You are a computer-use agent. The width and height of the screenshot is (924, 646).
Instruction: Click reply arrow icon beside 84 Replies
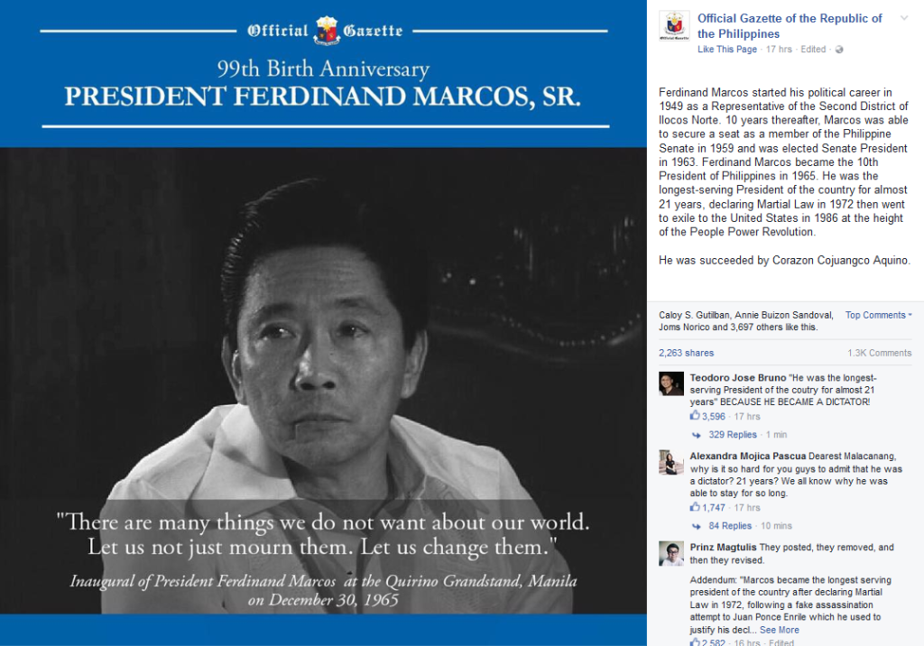[696, 526]
